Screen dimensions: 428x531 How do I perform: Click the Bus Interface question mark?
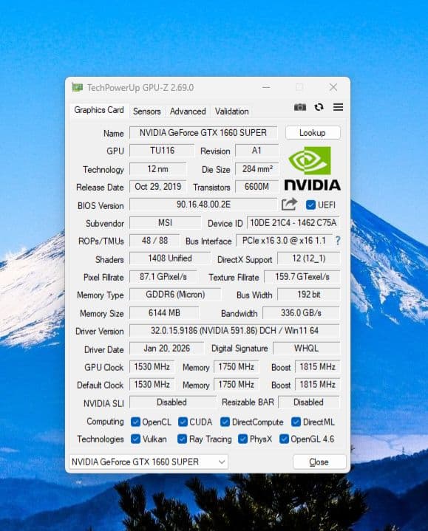tap(338, 241)
